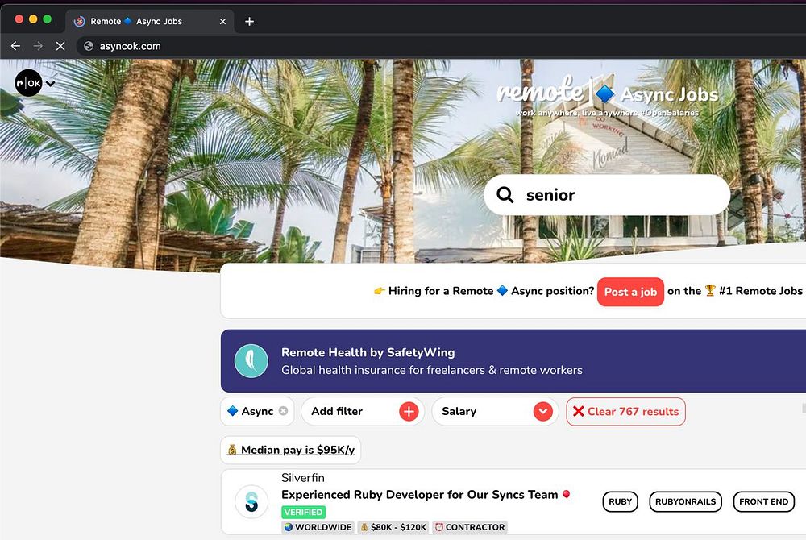Viewport: 806px width, 540px height.
Task: Click the red plus icon on Add filter
Action: [409, 411]
